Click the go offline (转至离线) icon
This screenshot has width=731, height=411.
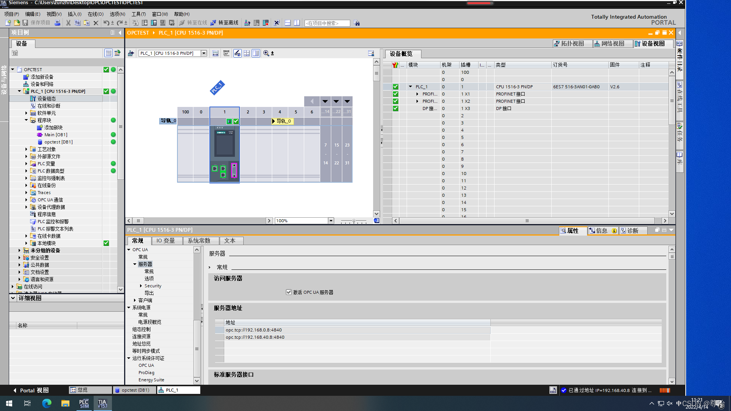[214, 23]
